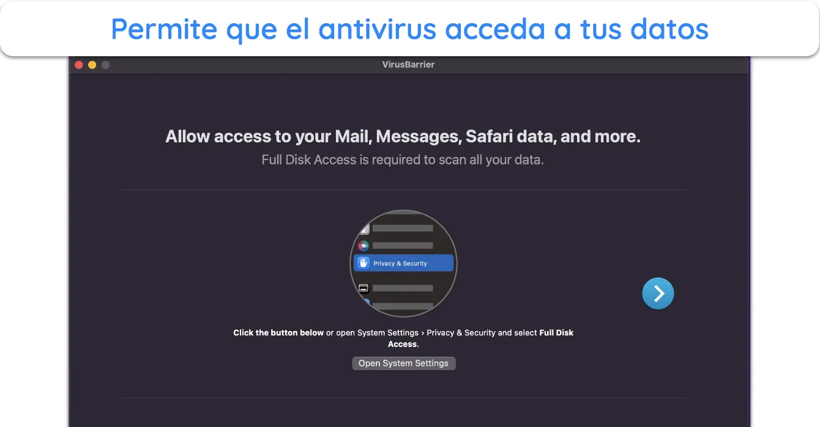Viewport: 820px width, 427px height.
Task: Click the display icon below Privacy & Security
Action: click(363, 288)
